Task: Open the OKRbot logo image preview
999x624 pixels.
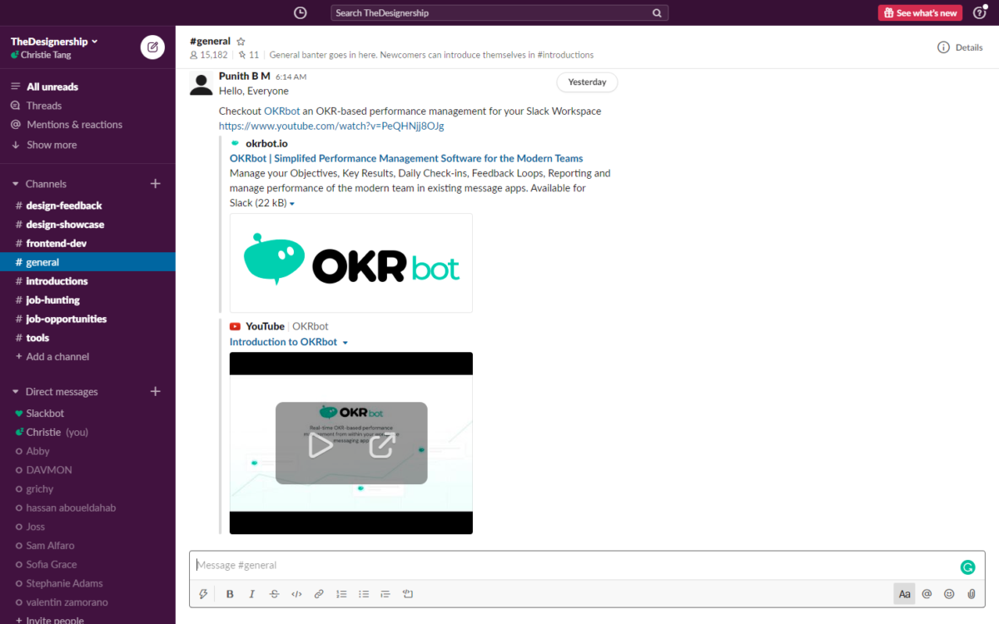Action: [x=351, y=263]
